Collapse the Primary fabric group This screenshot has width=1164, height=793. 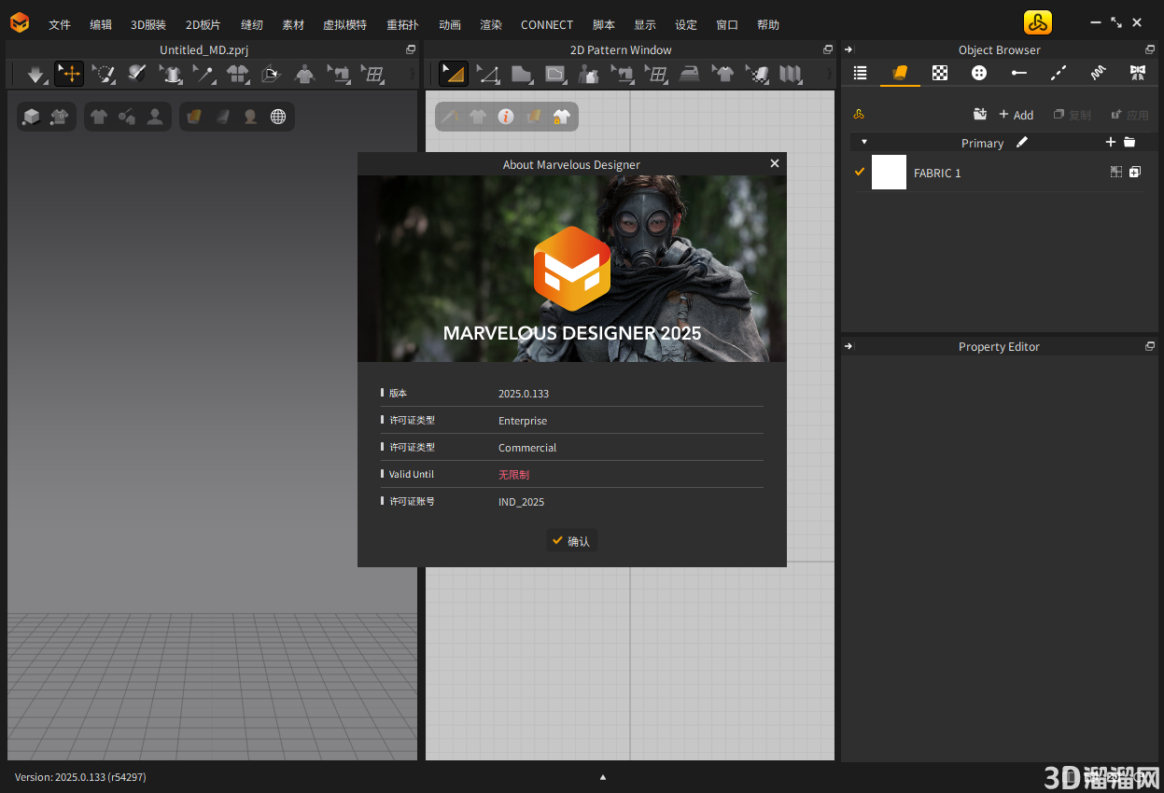(x=864, y=143)
